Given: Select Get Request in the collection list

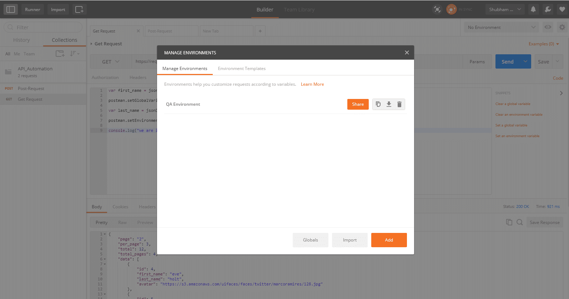Looking at the screenshot, I should pyautogui.click(x=43, y=99).
